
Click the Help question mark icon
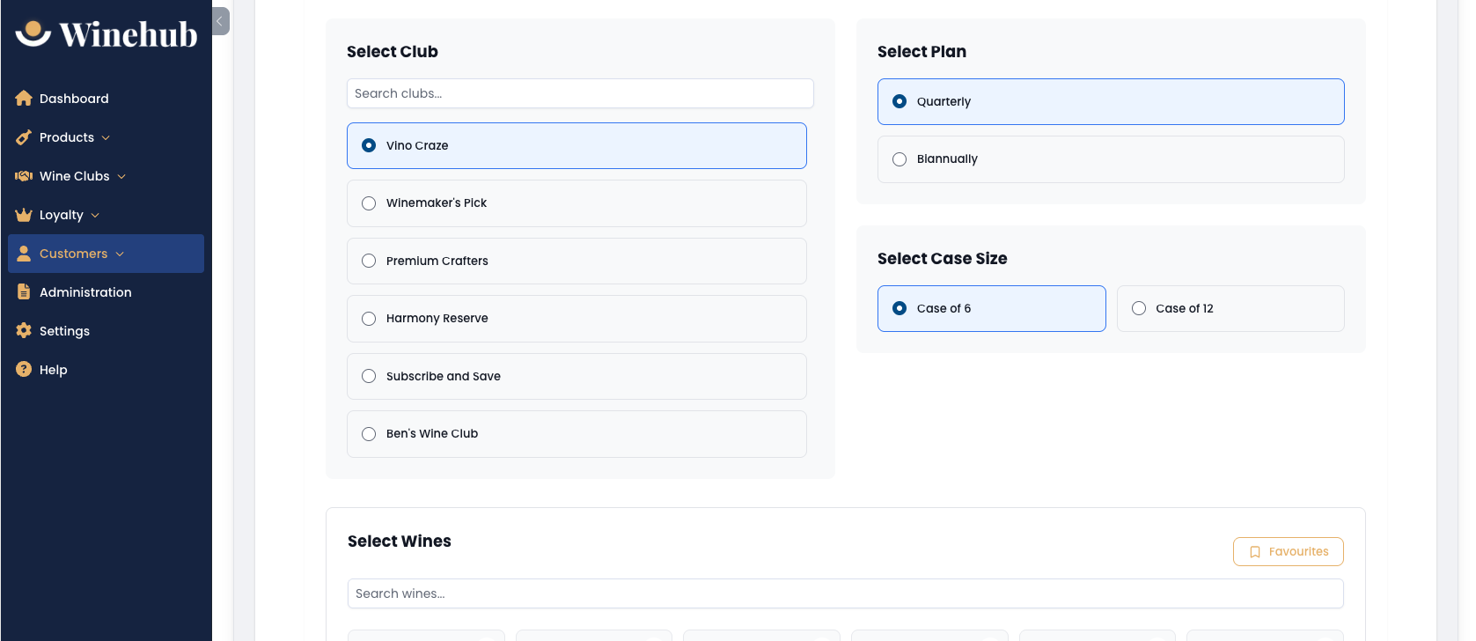(24, 370)
